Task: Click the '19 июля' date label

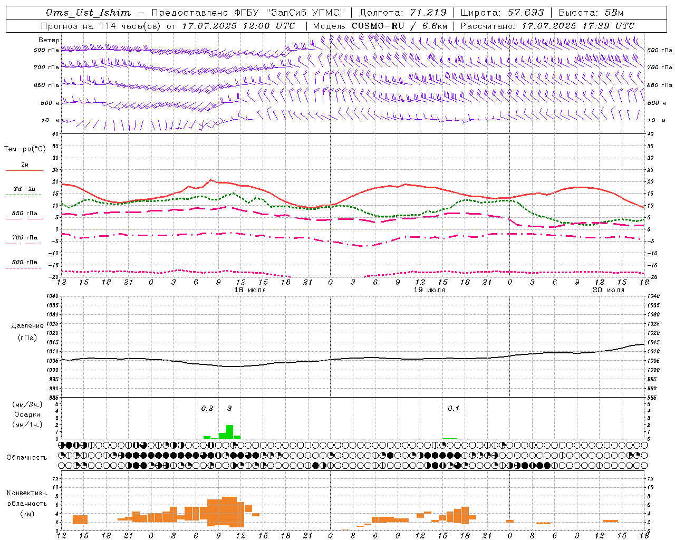Action: tap(429, 290)
